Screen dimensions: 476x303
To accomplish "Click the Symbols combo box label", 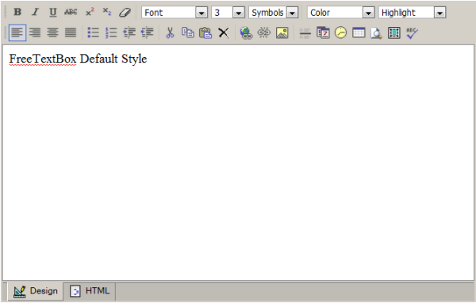I will (x=267, y=13).
